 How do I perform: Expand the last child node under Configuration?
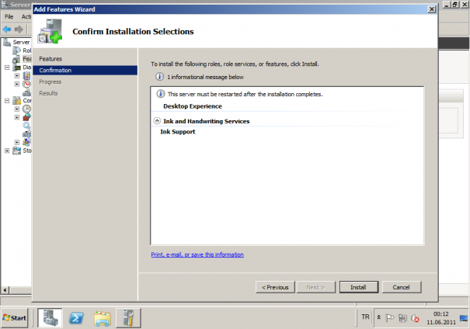tap(17, 142)
